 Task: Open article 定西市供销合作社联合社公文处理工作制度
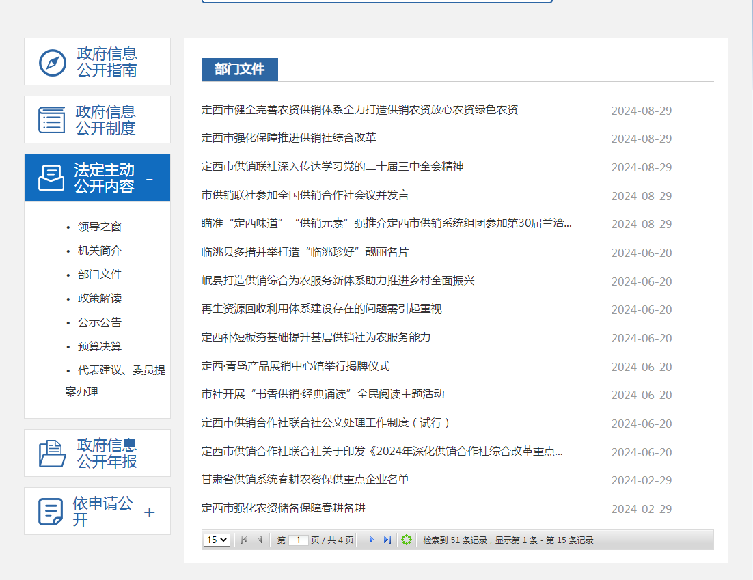[x=326, y=422]
